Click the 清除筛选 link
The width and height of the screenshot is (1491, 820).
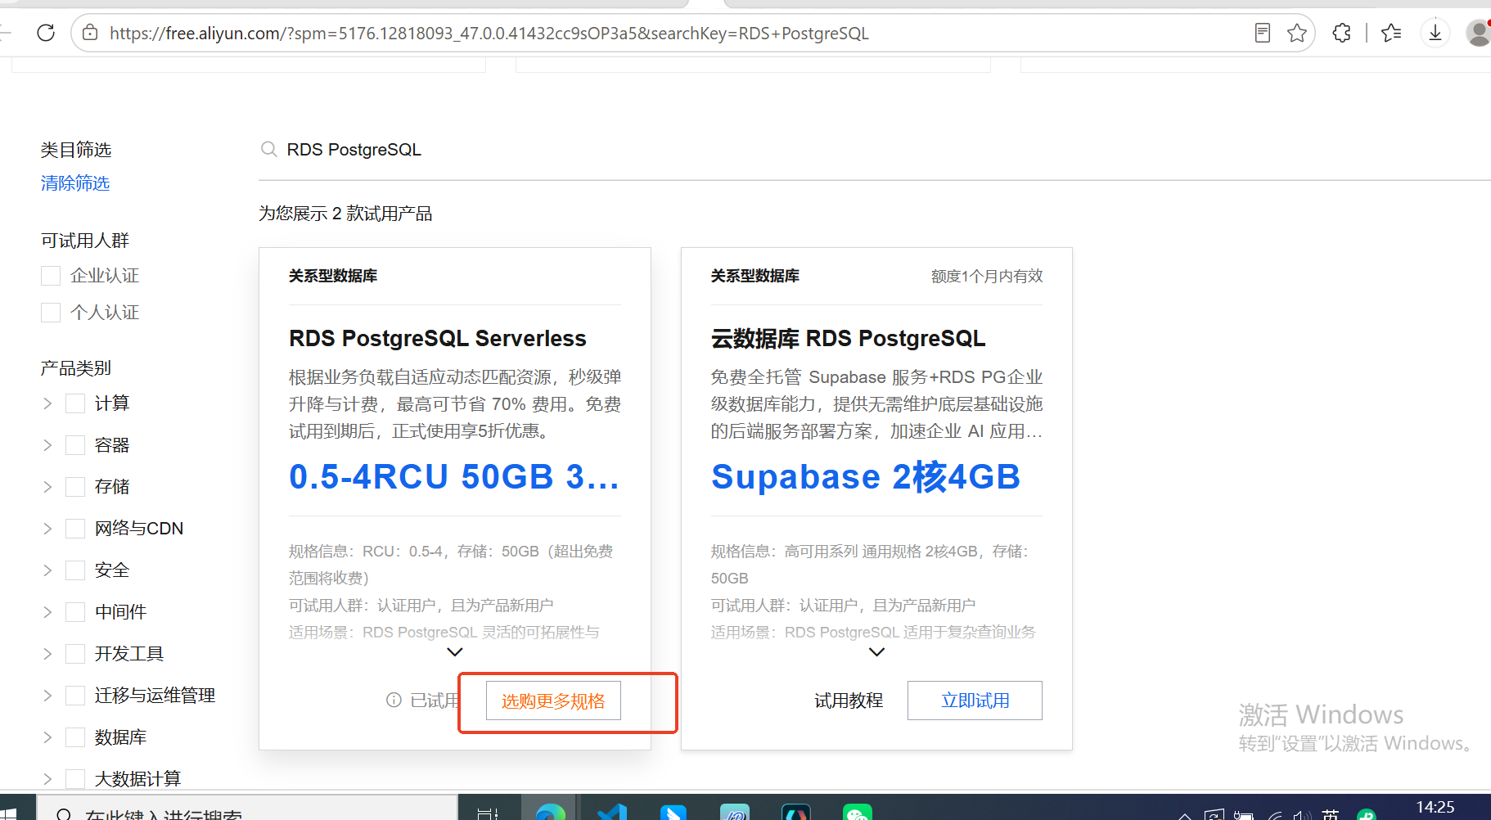point(75,183)
